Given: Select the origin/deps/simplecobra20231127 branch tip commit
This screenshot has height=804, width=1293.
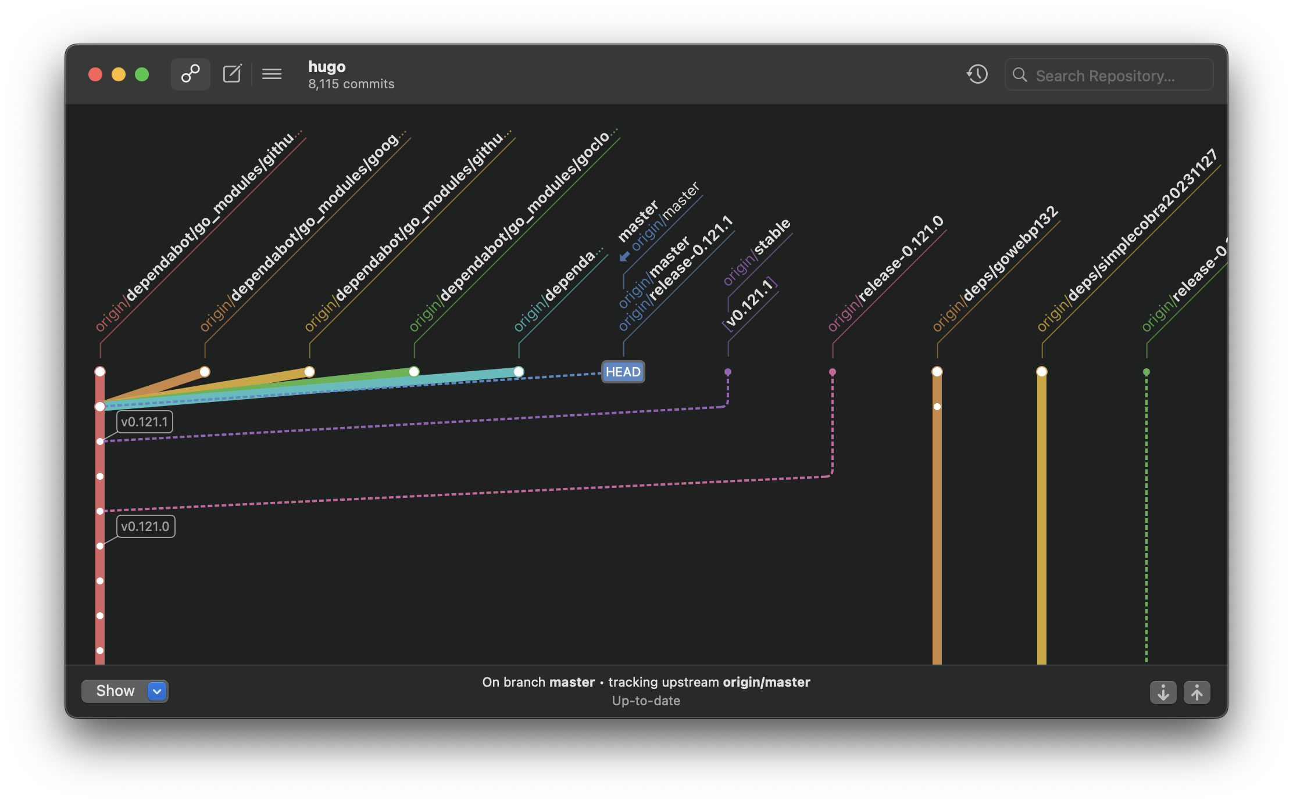Looking at the screenshot, I should (1041, 372).
